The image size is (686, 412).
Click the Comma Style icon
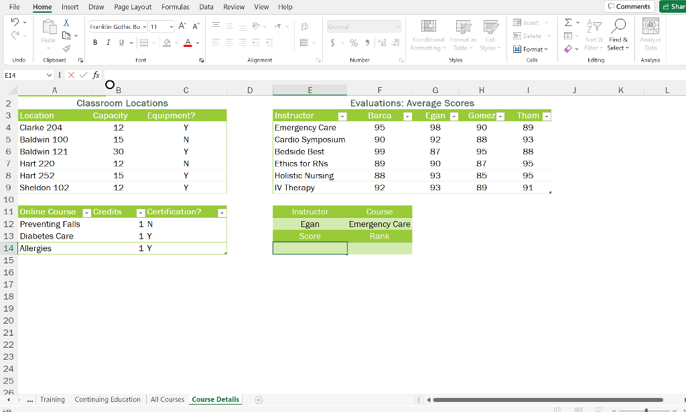coord(367,42)
